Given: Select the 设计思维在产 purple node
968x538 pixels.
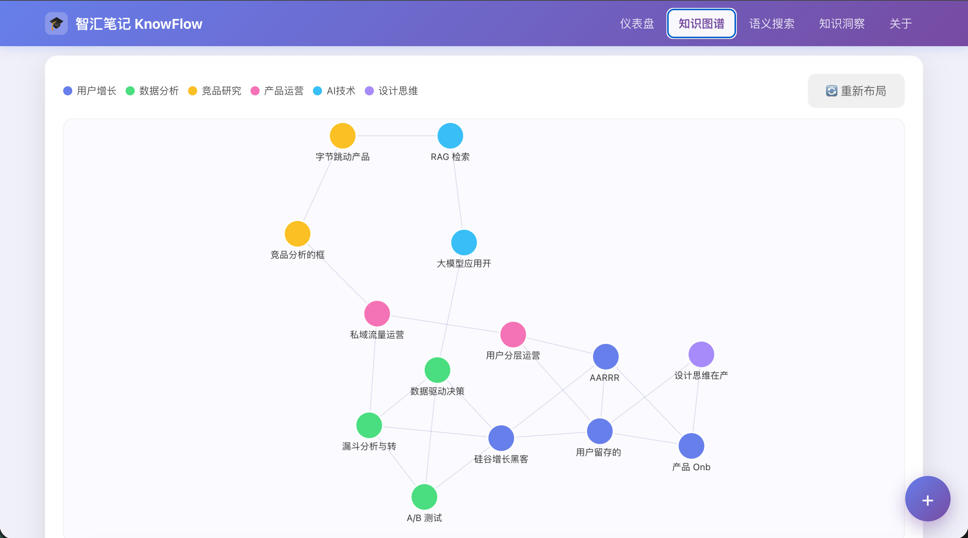Looking at the screenshot, I should 701,354.
